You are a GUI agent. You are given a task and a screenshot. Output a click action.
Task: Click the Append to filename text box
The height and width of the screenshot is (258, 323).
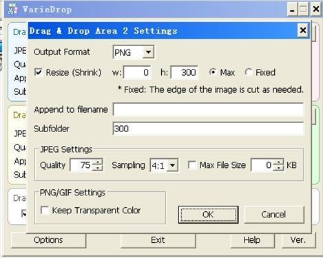(x=208, y=109)
